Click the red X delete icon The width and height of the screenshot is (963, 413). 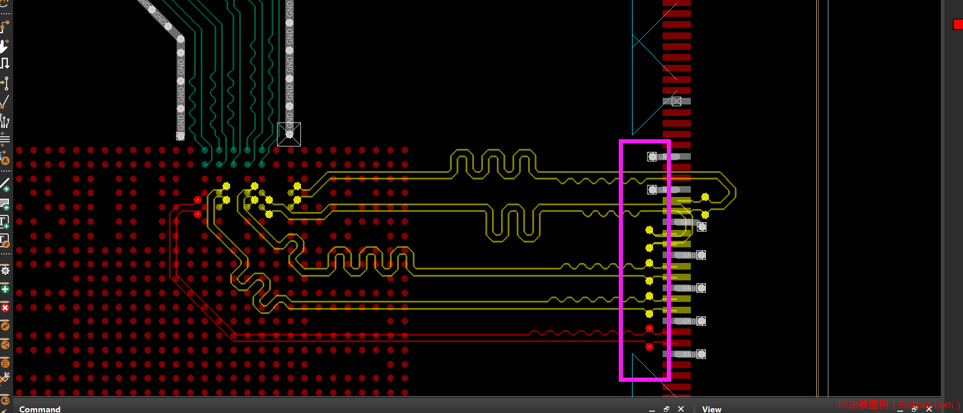5,308
